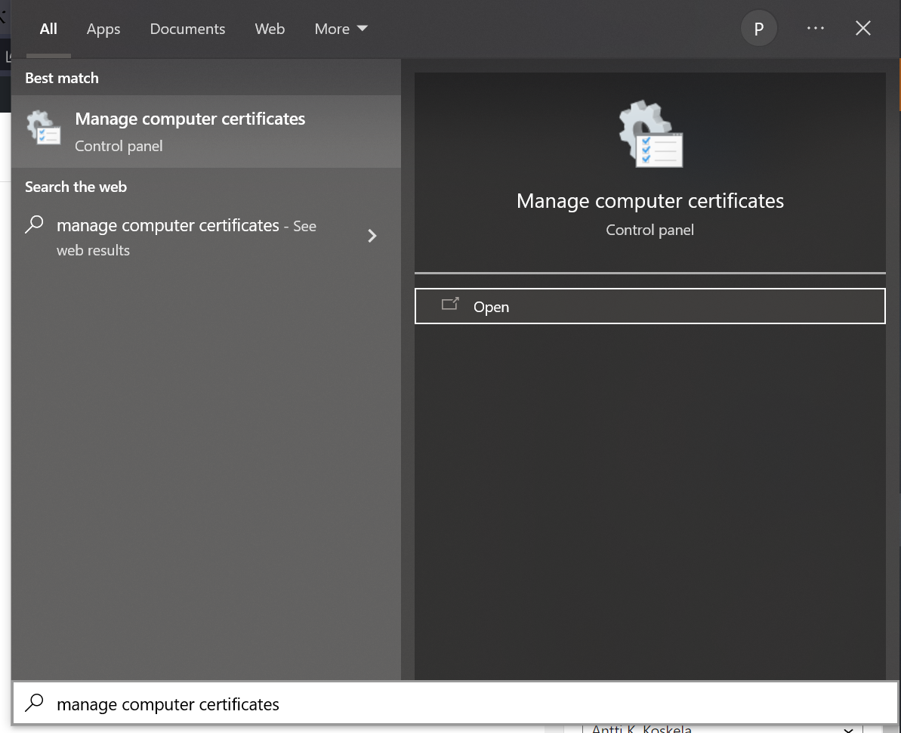Screen dimensions: 901x733
Task: Open the three-dot options menu
Action: 816,29
